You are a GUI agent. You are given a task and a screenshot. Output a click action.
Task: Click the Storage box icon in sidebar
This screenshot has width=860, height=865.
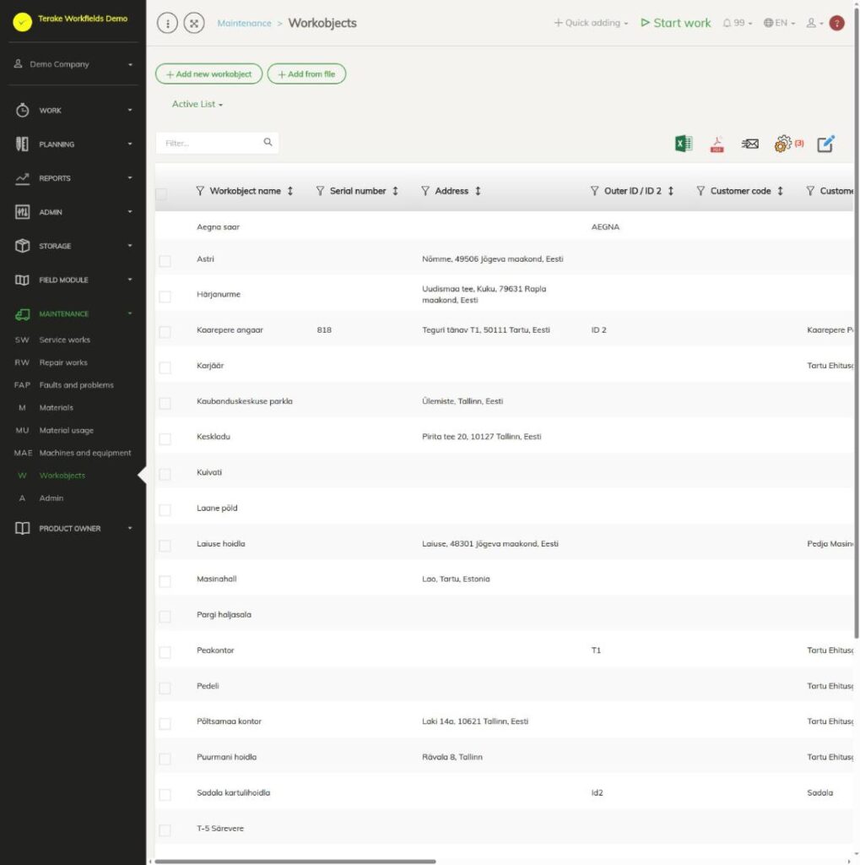[x=22, y=246]
